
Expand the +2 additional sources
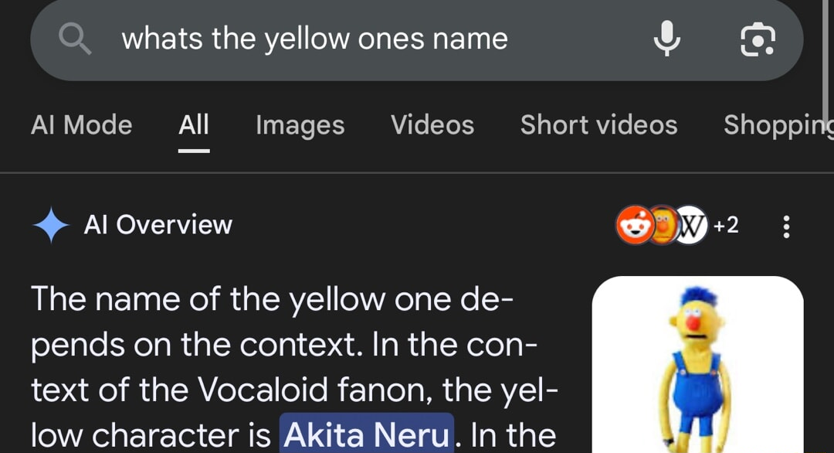point(726,225)
